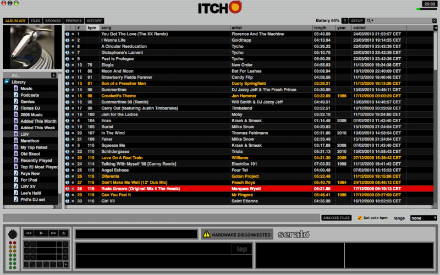The height and width of the screenshot is (275, 440).
Task: Sort tracks by the length column header
Action: [x=324, y=28]
